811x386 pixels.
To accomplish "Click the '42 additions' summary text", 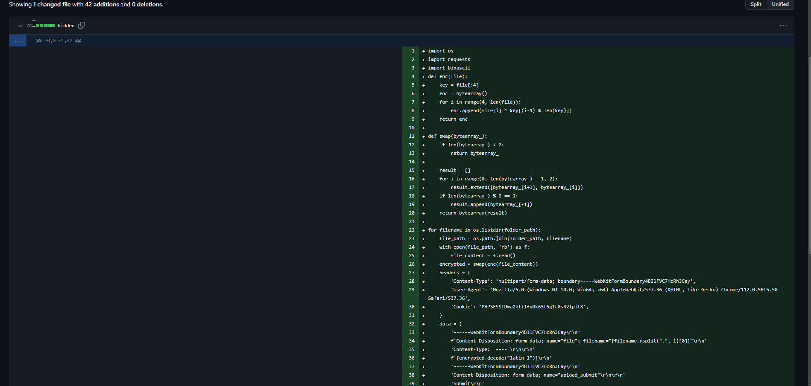I will (102, 4).
